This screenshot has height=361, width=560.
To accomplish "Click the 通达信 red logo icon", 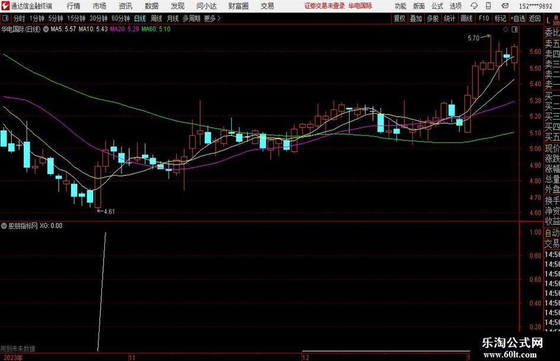I will coord(5,6).
